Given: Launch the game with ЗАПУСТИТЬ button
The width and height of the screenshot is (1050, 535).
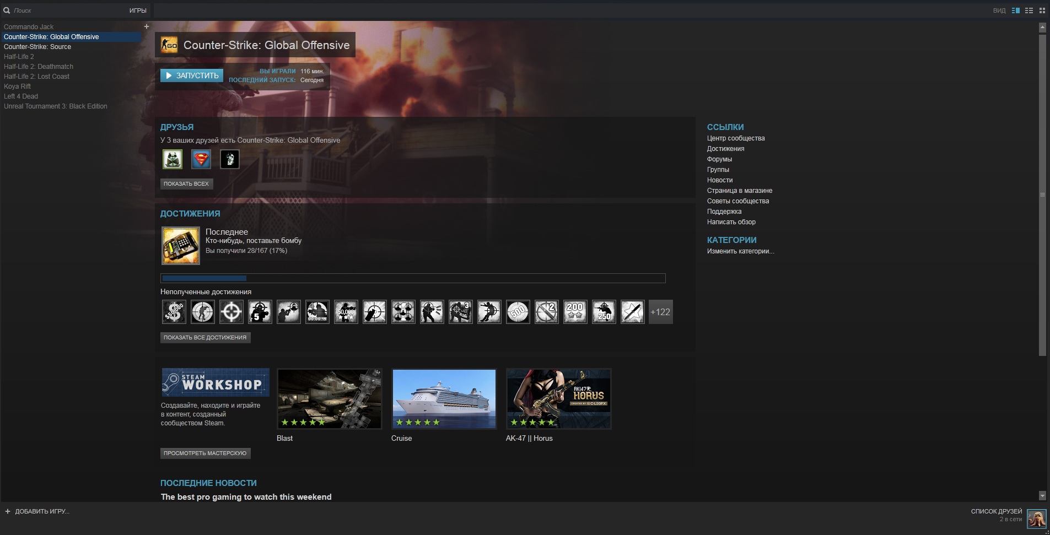Looking at the screenshot, I should pos(192,75).
